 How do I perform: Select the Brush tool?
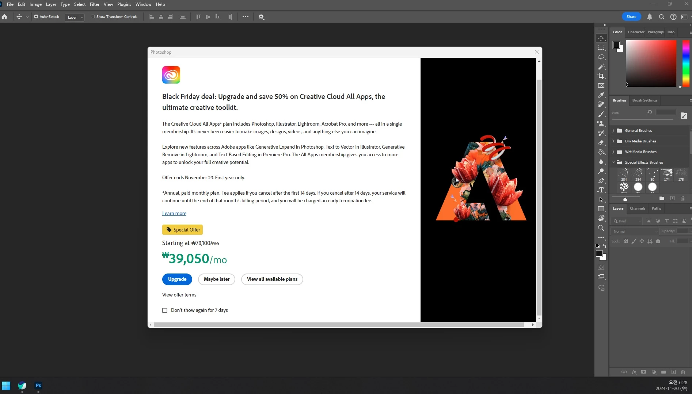(x=601, y=114)
